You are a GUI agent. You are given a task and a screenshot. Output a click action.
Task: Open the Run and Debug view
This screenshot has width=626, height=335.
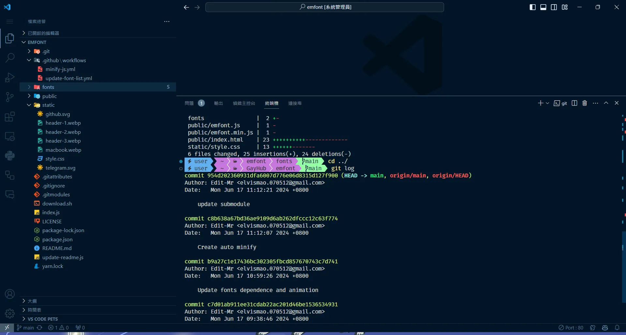pos(10,77)
